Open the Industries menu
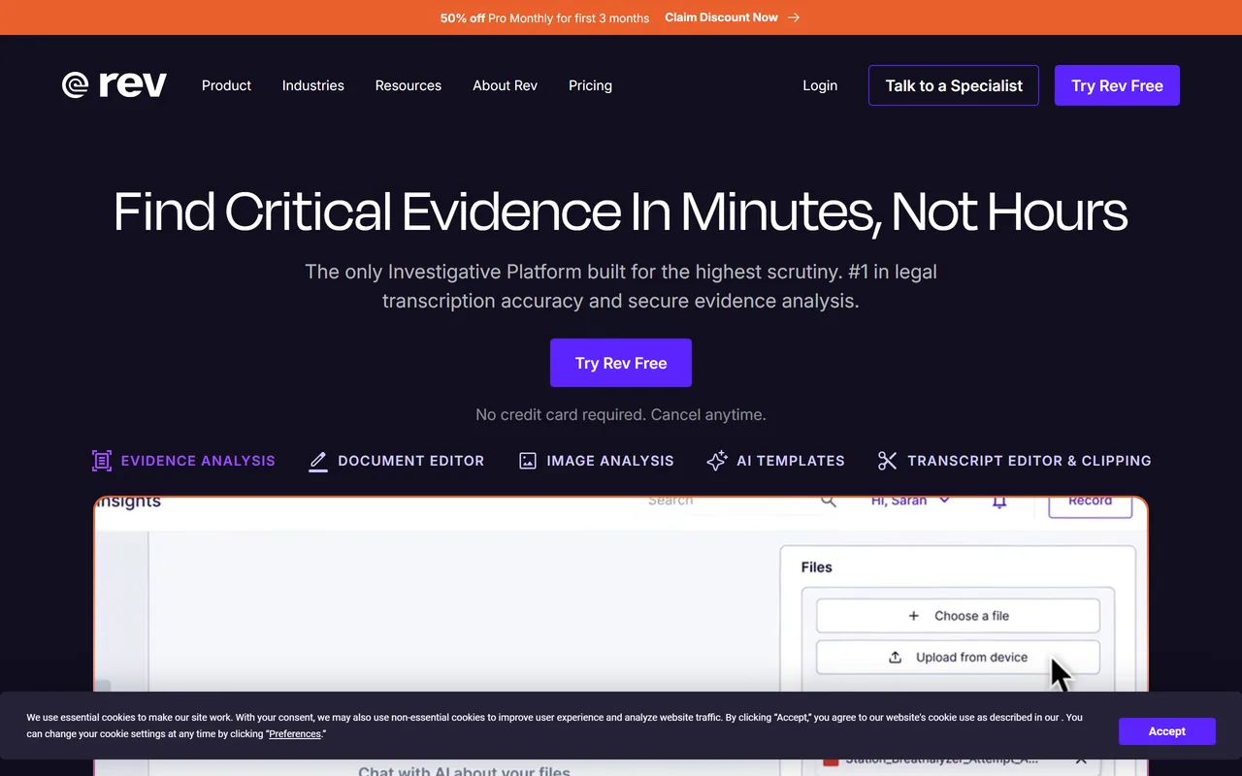Viewport: 1242px width, 776px height. click(x=312, y=85)
